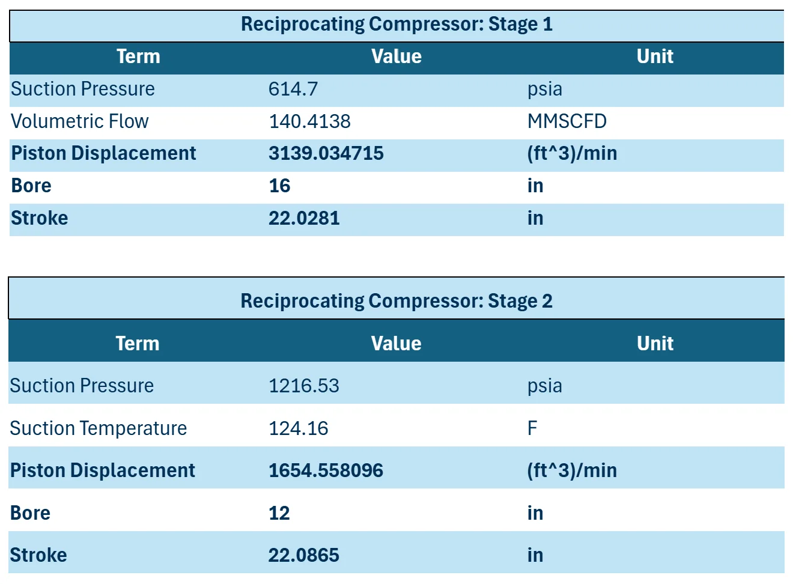Click the Stage 1 Term header cell
Image resolution: width=793 pixels, height=584 pixels.
138,58
